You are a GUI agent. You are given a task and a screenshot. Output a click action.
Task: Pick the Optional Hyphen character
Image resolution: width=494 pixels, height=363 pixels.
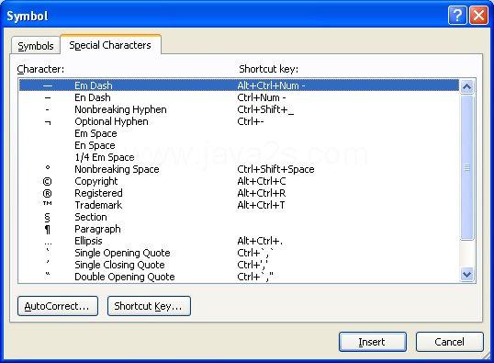pyautogui.click(x=239, y=121)
